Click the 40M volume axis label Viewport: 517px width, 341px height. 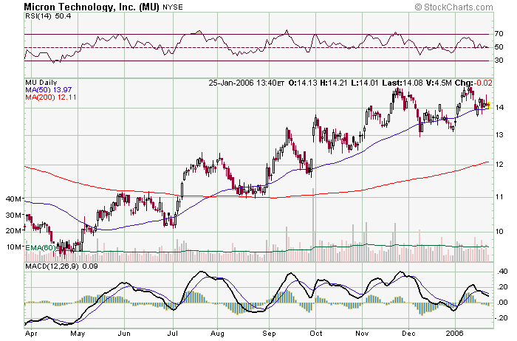coord(13,199)
